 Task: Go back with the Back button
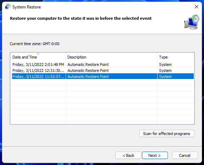pyautogui.click(x=128, y=155)
